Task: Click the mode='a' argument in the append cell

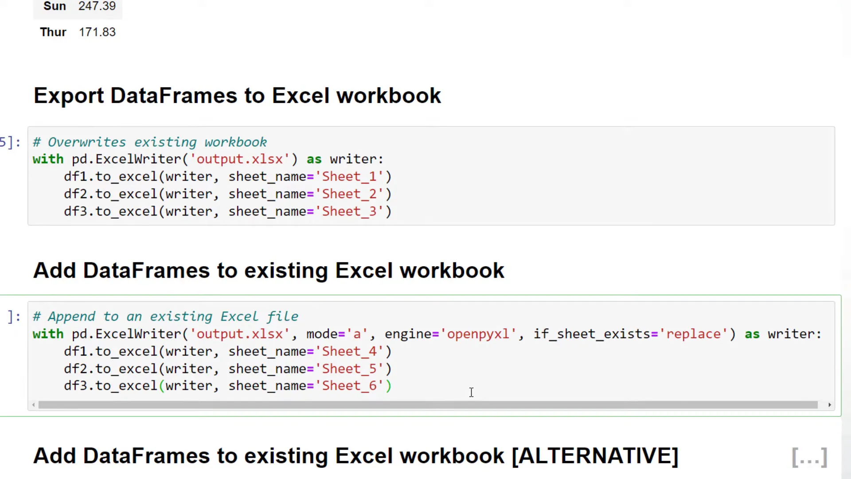Action: [x=336, y=334]
